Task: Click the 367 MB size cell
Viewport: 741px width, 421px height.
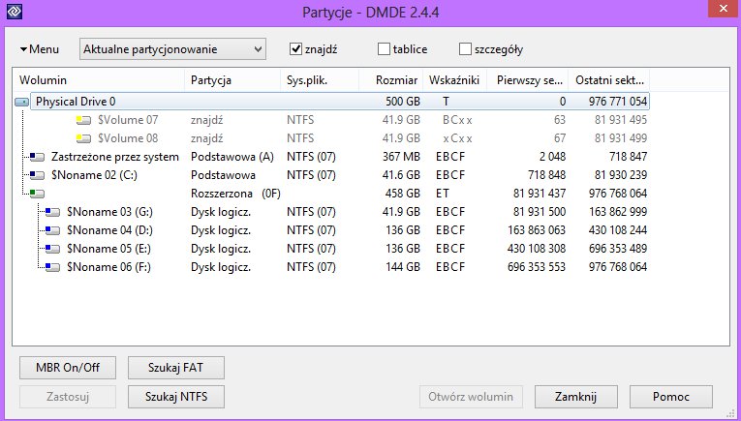Action: [400, 157]
